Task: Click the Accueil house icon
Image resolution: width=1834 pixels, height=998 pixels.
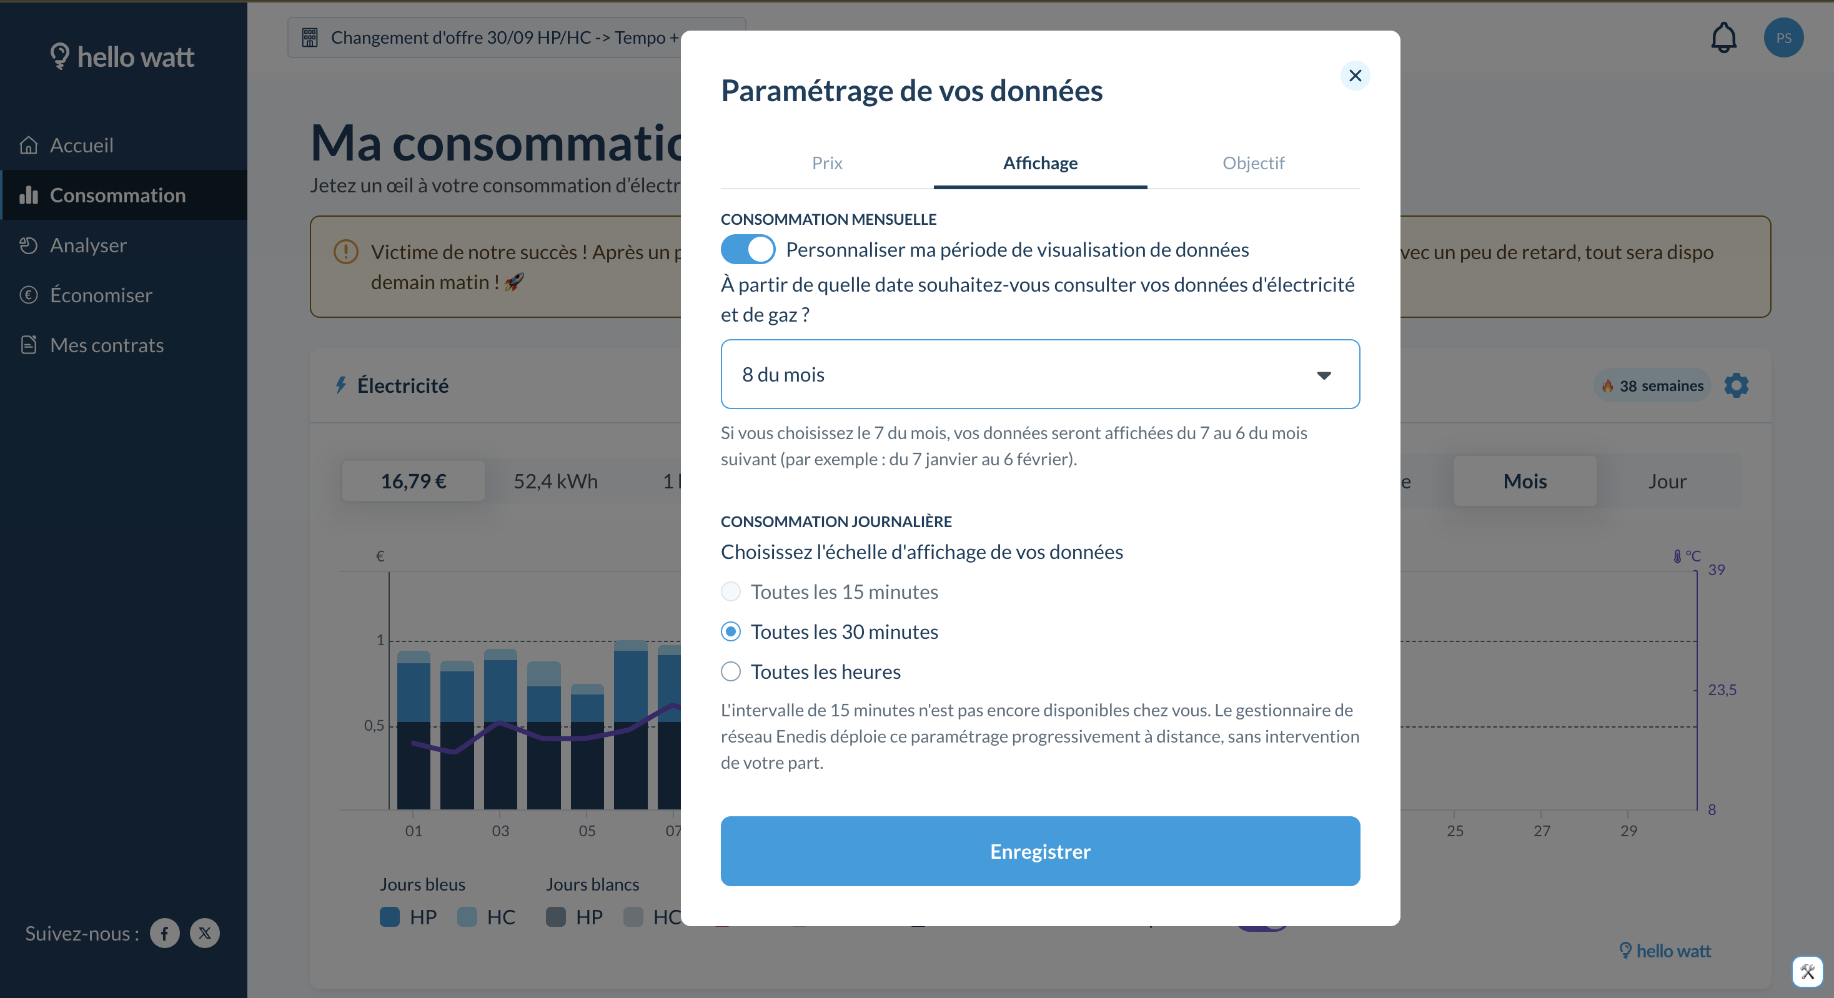Action: coord(29,146)
